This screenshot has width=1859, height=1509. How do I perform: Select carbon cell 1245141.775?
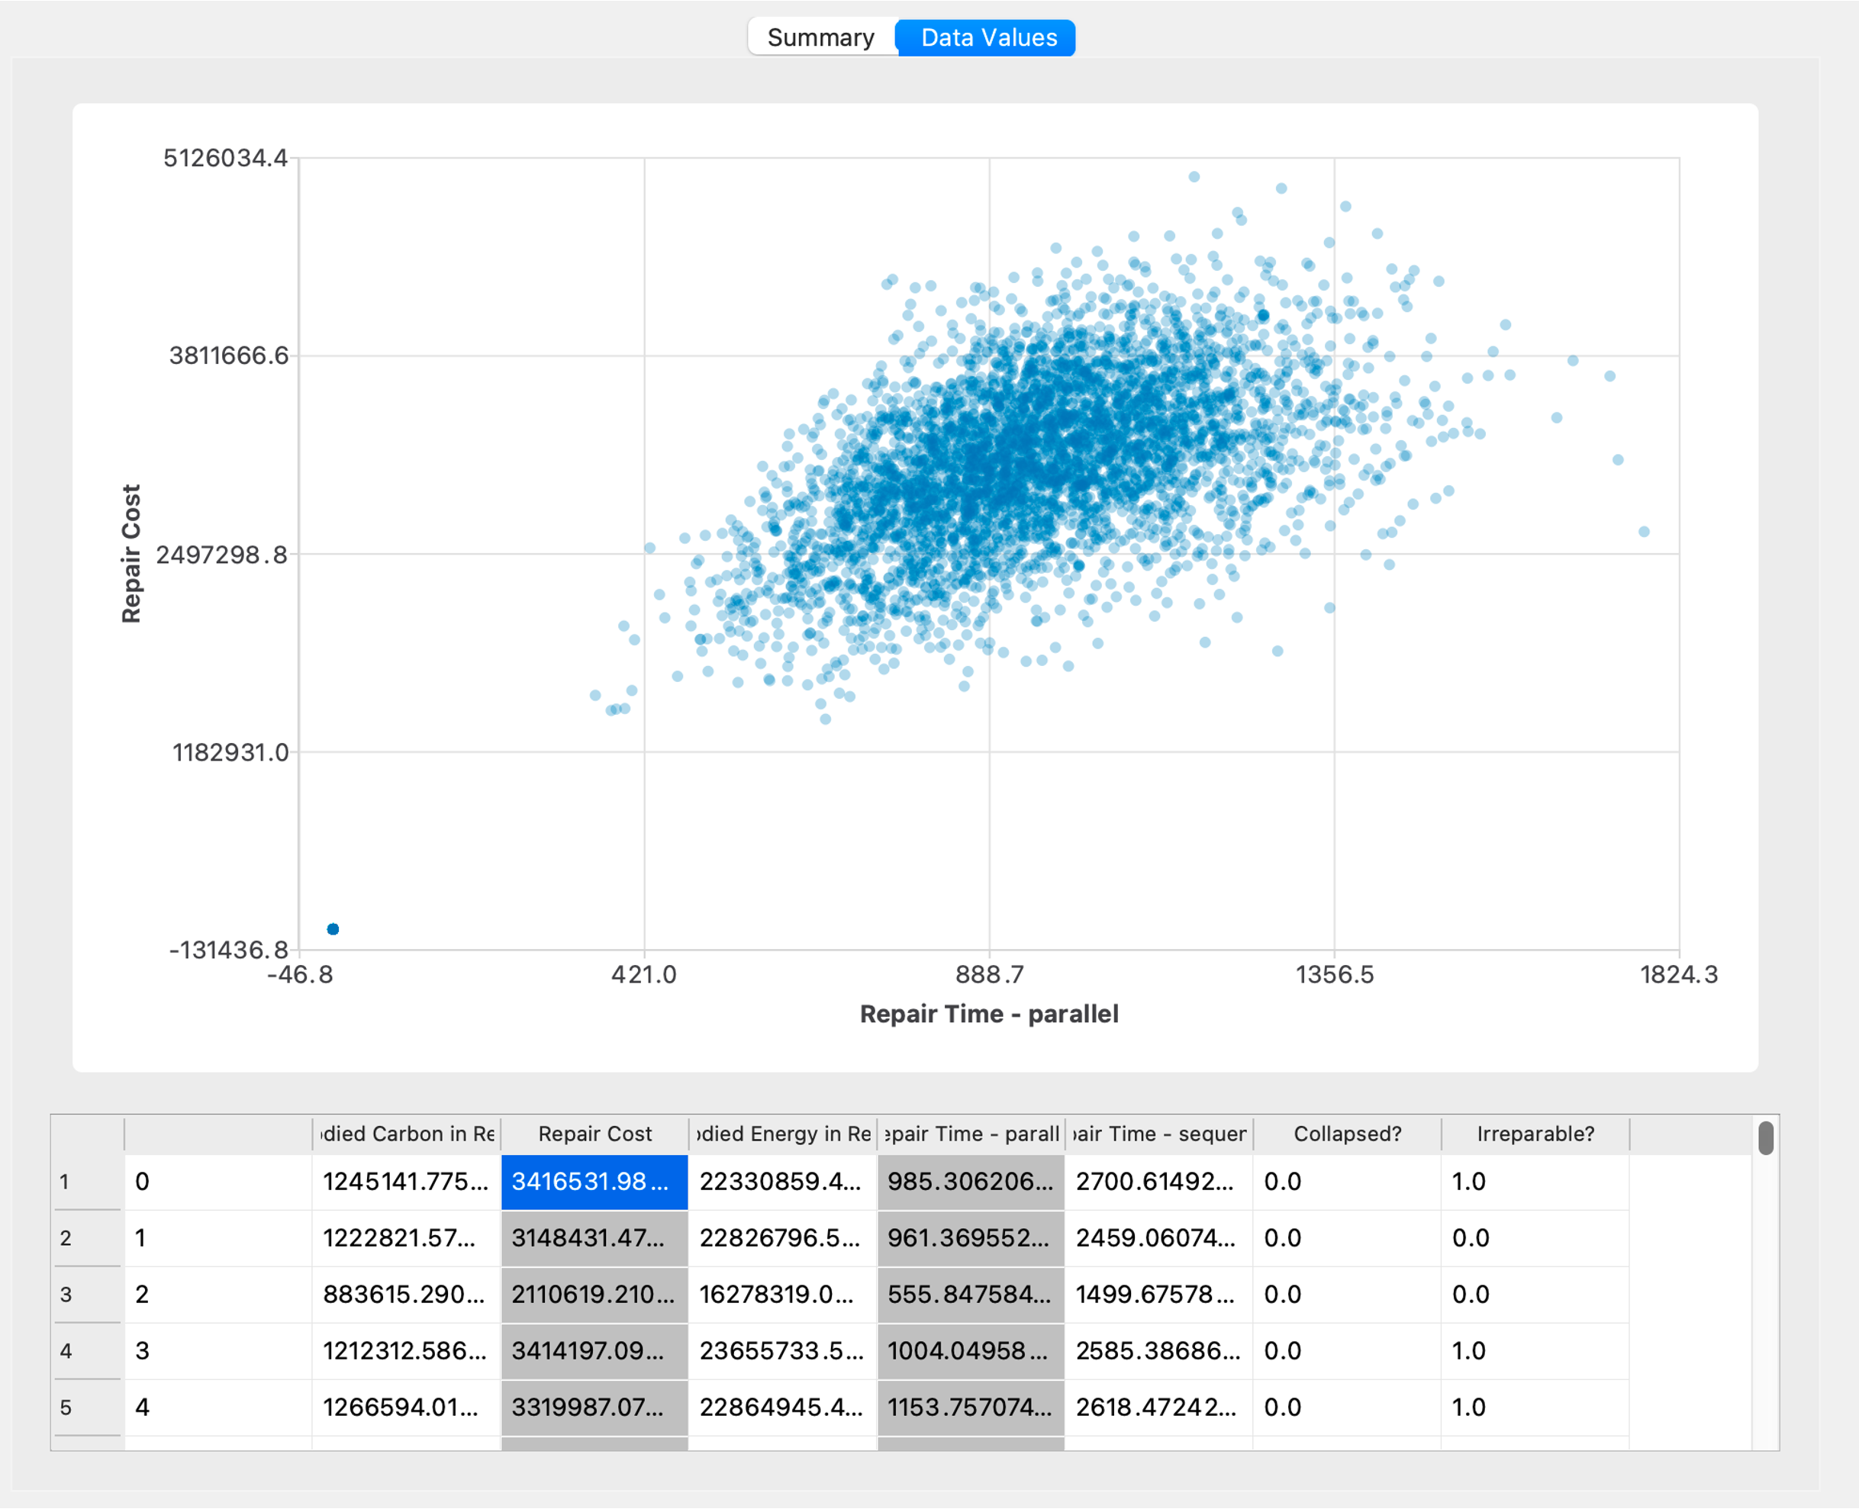[x=407, y=1182]
